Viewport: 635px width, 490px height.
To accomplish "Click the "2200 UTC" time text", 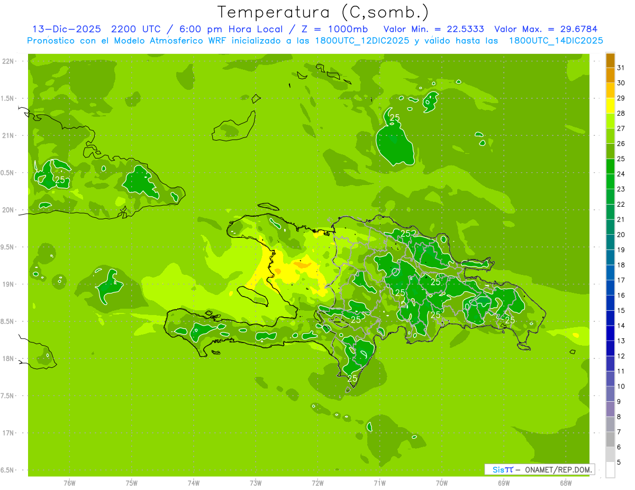I will tap(137, 29).
